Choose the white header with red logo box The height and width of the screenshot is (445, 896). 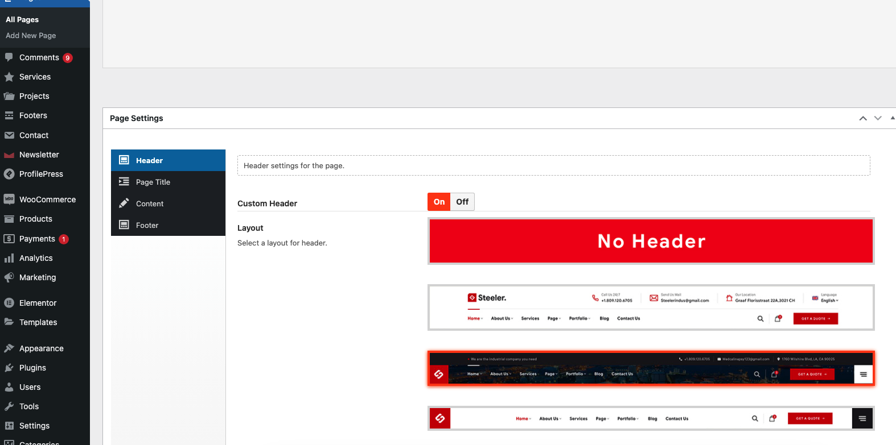pos(651,418)
